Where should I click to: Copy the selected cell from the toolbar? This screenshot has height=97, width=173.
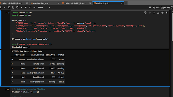(x=13, y=7)
